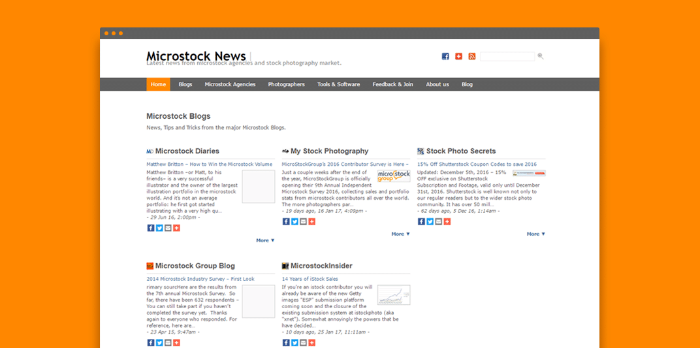Share Microstock Diaries post on Facebook

pyautogui.click(x=151, y=228)
